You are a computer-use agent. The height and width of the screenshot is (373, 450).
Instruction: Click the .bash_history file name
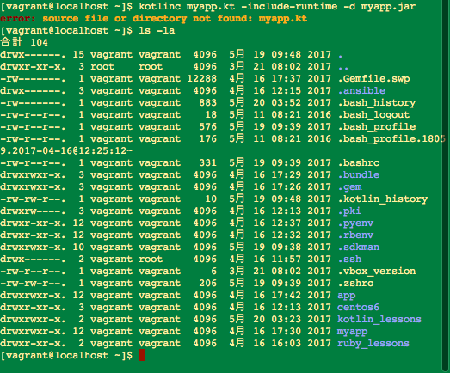pos(377,102)
